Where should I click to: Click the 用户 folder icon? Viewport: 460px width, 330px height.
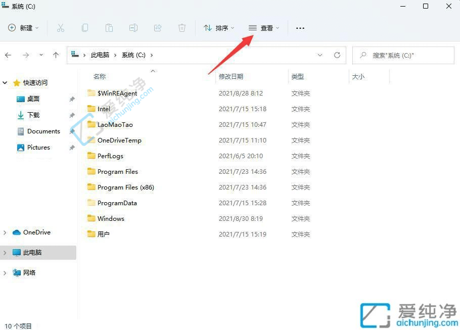point(91,234)
